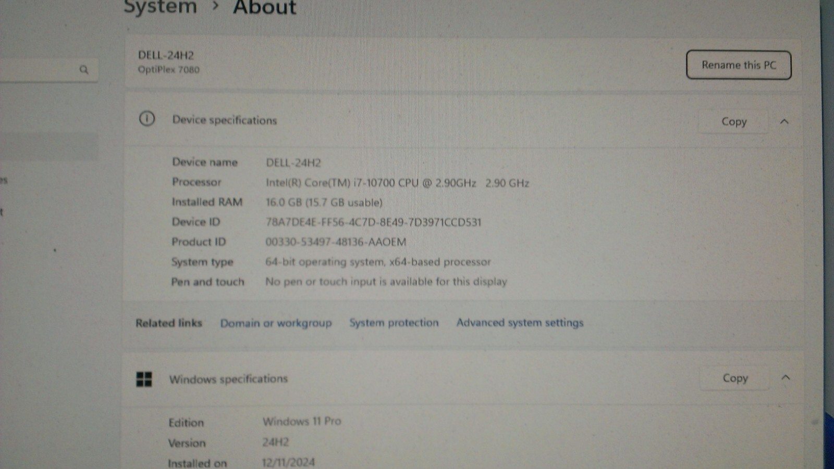This screenshot has height=469, width=834.
Task: Open System protection link
Action: click(394, 323)
